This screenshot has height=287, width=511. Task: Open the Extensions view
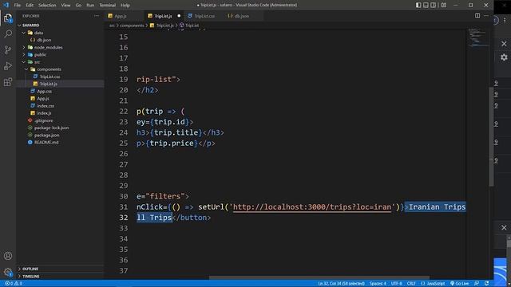[x=8, y=81]
